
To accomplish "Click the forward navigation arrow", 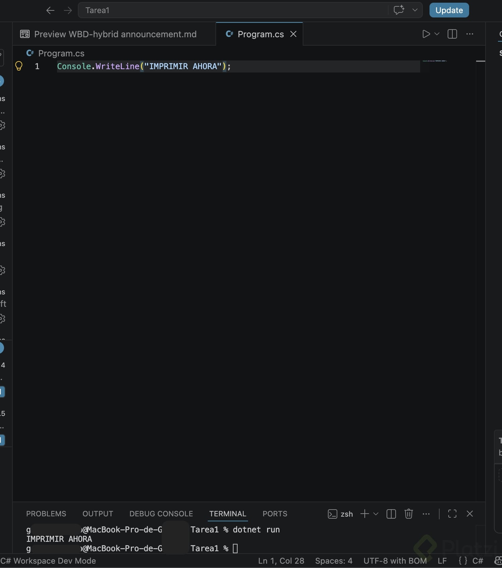I will (x=68, y=10).
